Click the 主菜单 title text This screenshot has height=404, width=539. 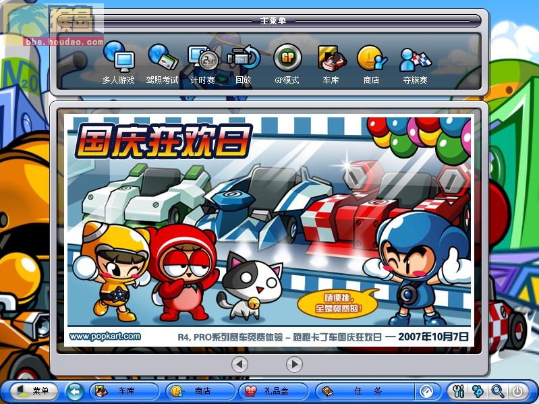coord(273,21)
